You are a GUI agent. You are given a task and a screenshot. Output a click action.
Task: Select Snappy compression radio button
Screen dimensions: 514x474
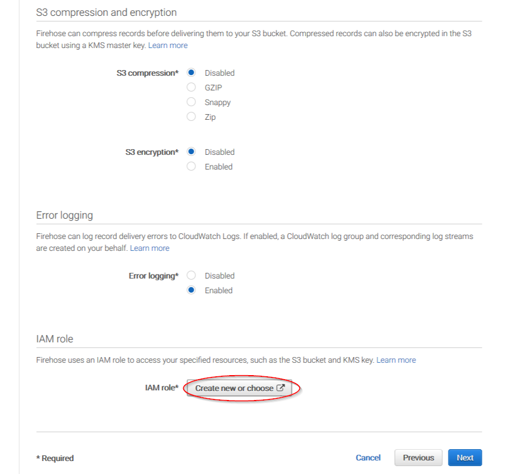(x=191, y=102)
